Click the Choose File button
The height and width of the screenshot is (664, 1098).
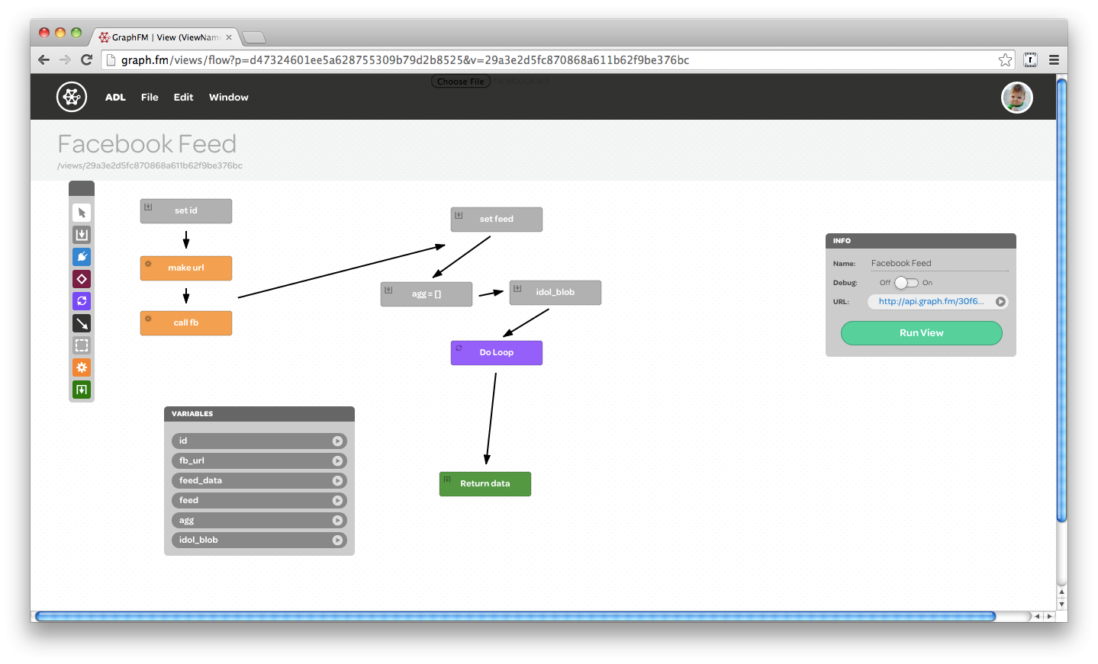click(461, 82)
